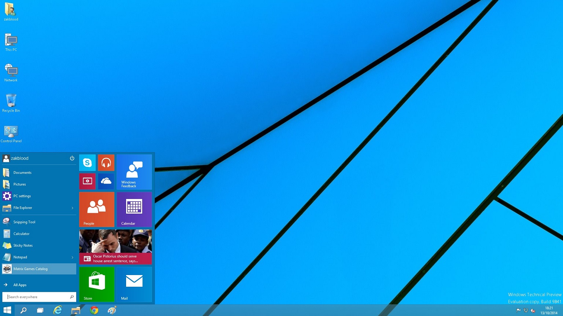563x316 pixels.
Task: Open the Oscar Pistorius news story tile
Action: 115,247
